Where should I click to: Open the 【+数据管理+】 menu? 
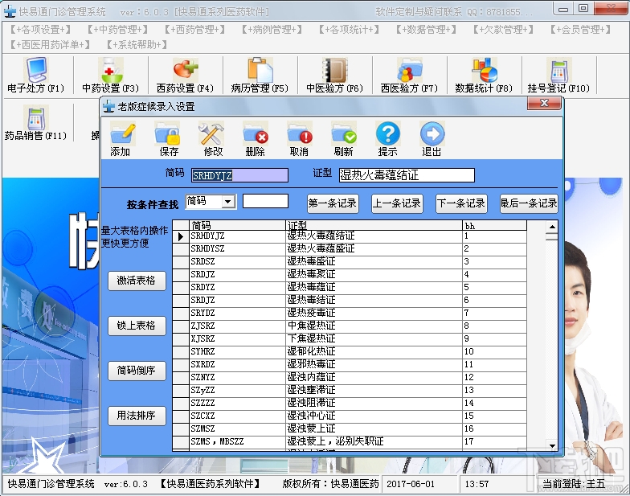426,29
